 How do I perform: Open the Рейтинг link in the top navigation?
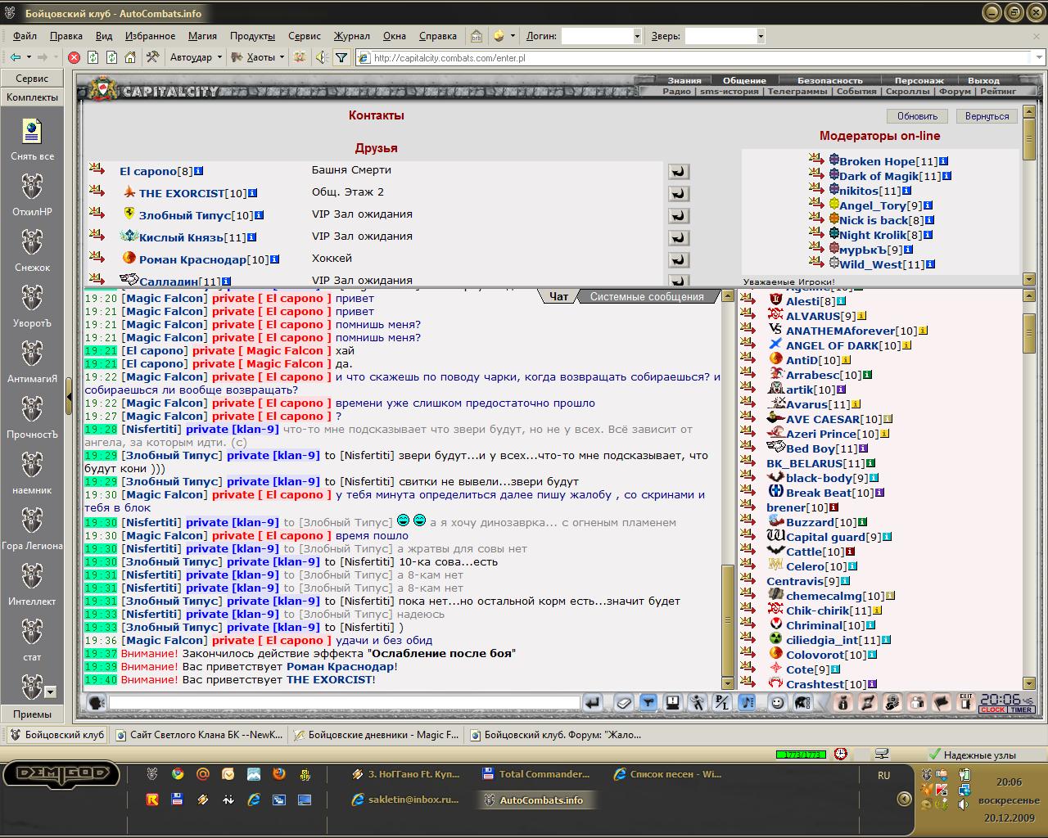coord(998,92)
